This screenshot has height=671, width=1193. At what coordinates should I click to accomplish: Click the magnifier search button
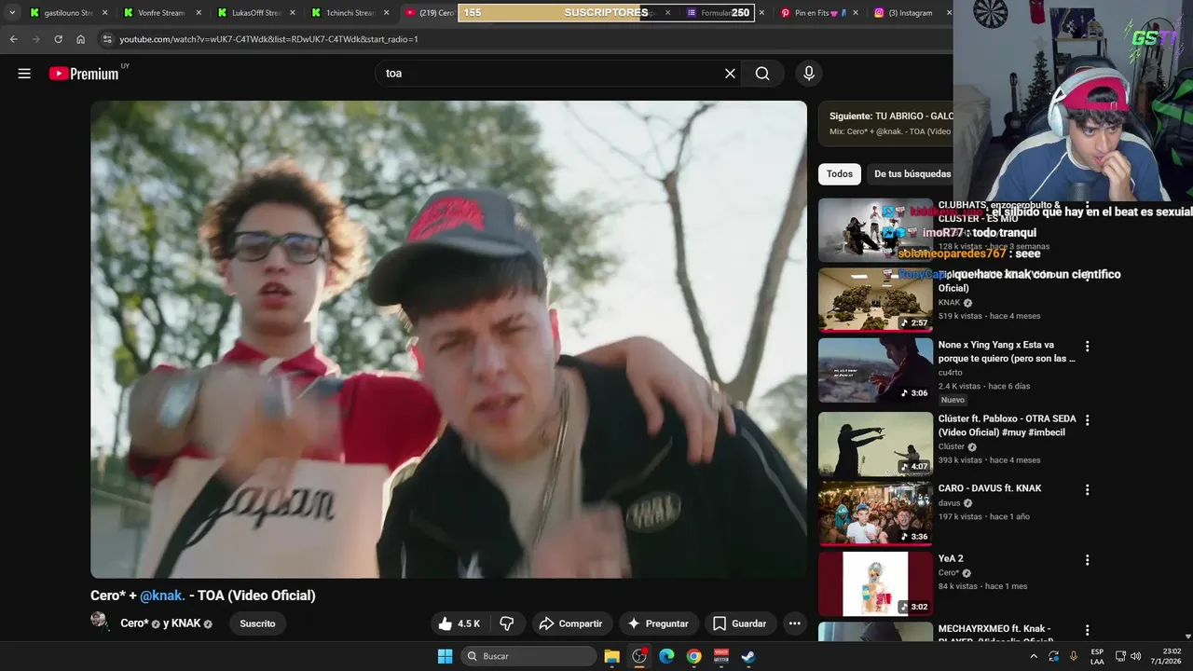click(x=762, y=74)
